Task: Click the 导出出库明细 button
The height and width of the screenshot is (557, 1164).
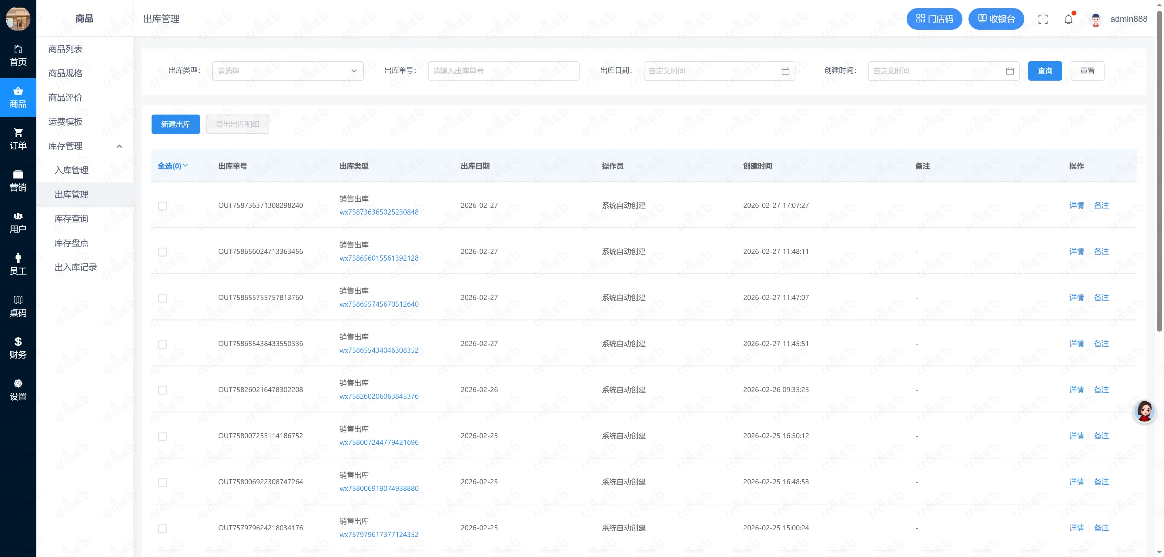Action: point(237,124)
